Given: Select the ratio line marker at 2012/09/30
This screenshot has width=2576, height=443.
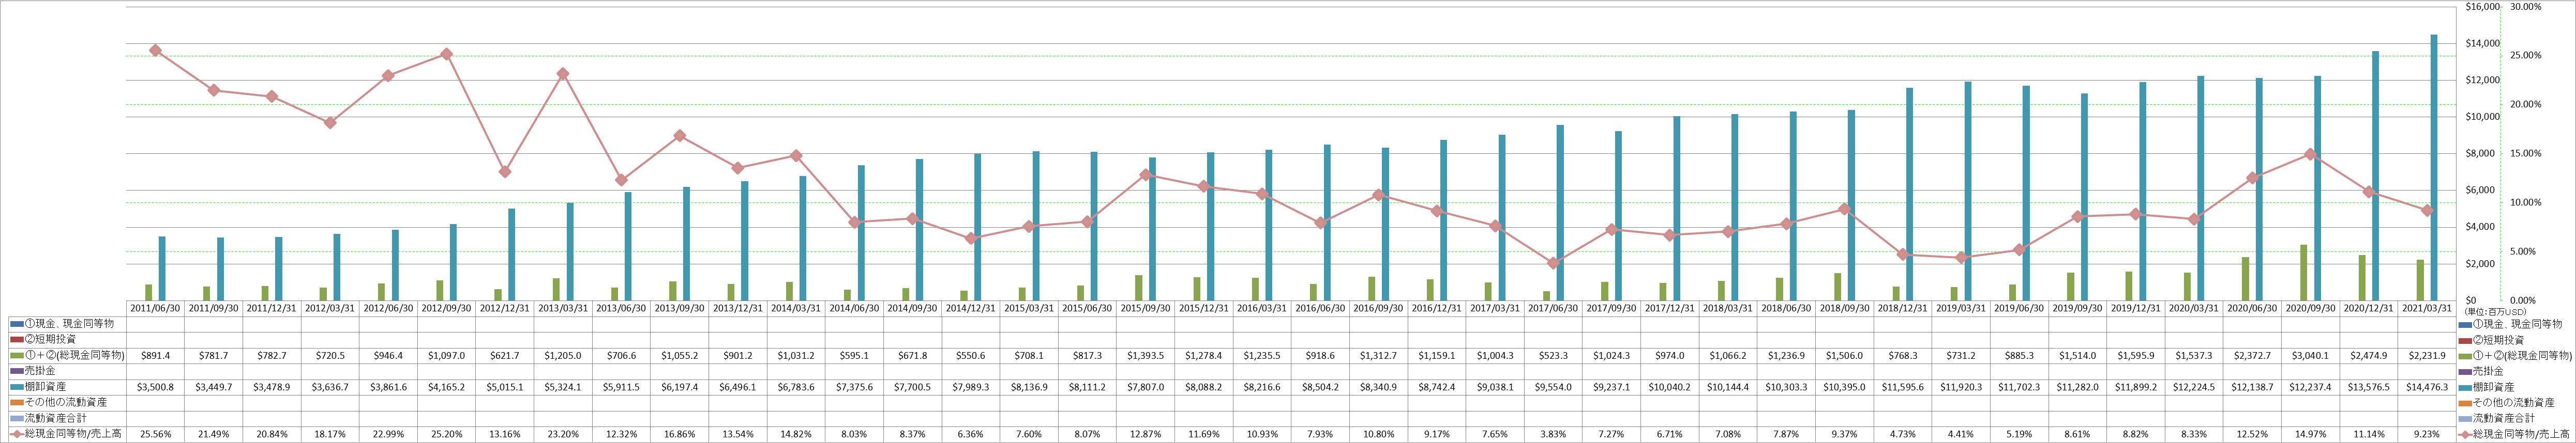Looking at the screenshot, I should point(447,54).
